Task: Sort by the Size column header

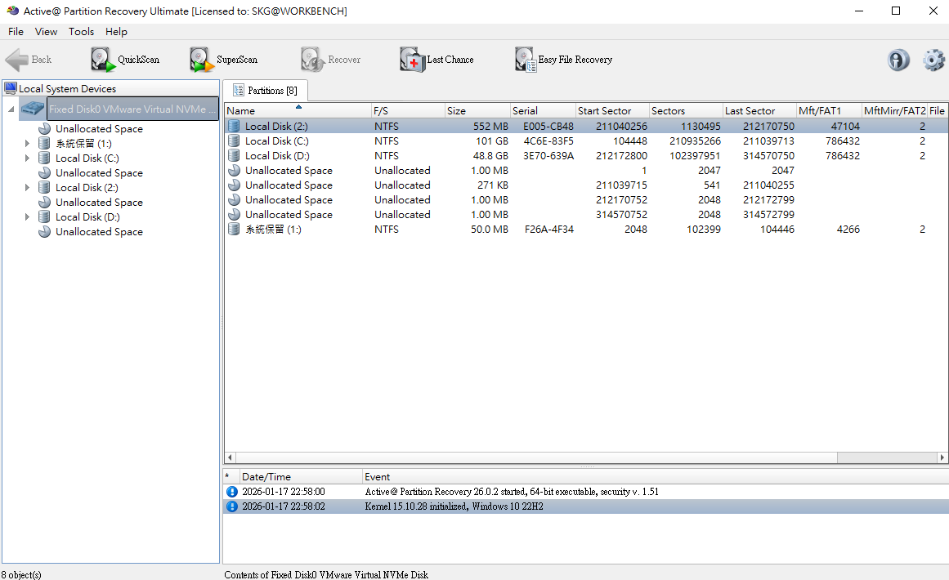Action: click(477, 110)
